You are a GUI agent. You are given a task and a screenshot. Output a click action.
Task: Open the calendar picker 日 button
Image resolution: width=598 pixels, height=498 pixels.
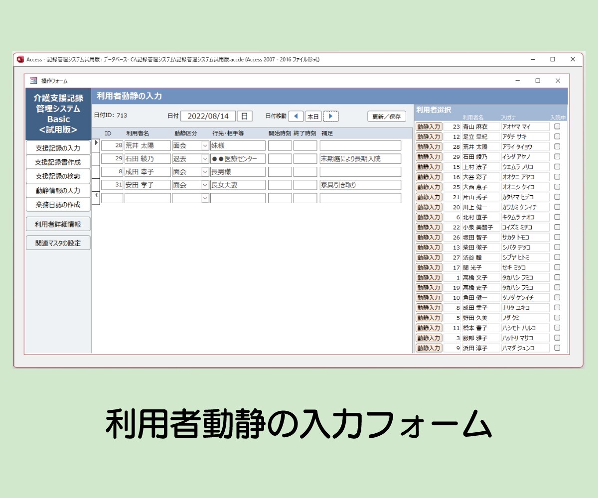(245, 116)
